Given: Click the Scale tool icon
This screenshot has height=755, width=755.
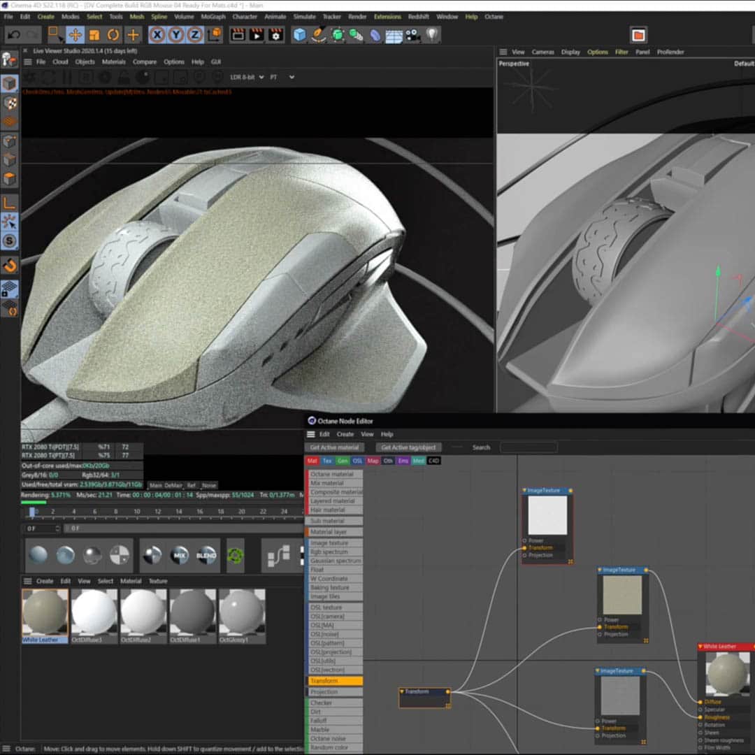Looking at the screenshot, I should click(x=94, y=34).
